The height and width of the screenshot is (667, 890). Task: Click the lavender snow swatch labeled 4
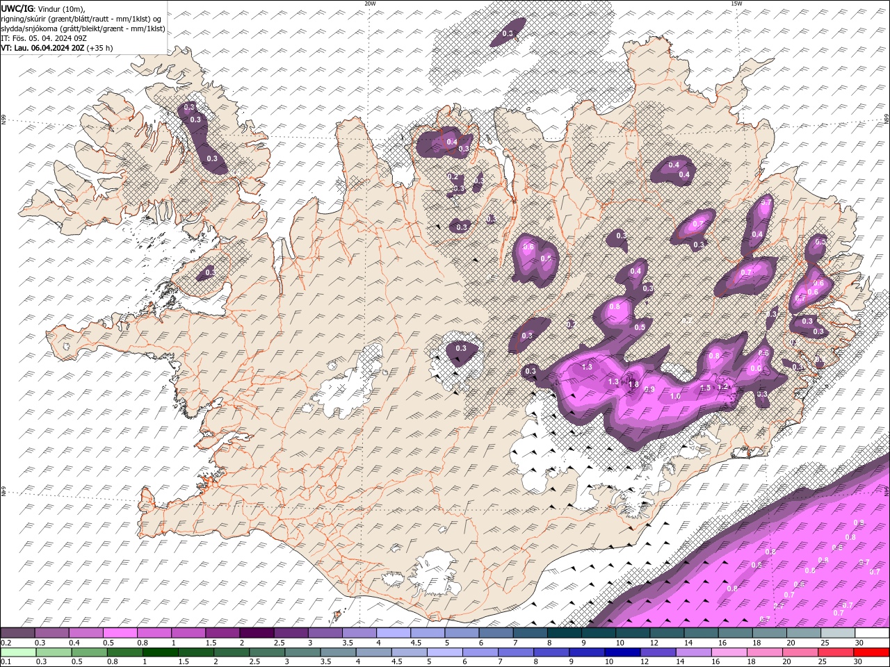pyautogui.click(x=393, y=633)
